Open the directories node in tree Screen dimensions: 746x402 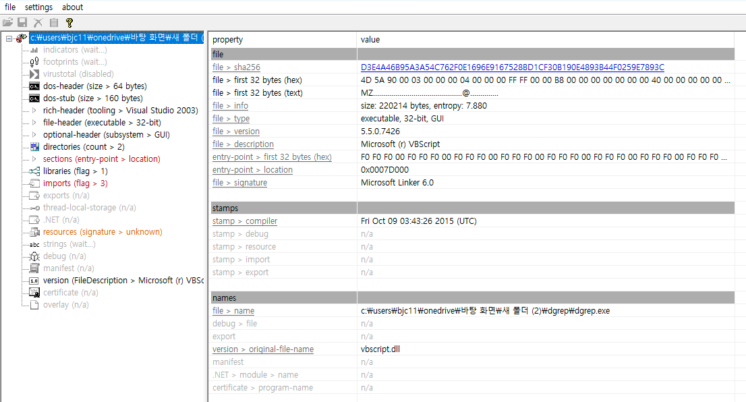(84, 147)
